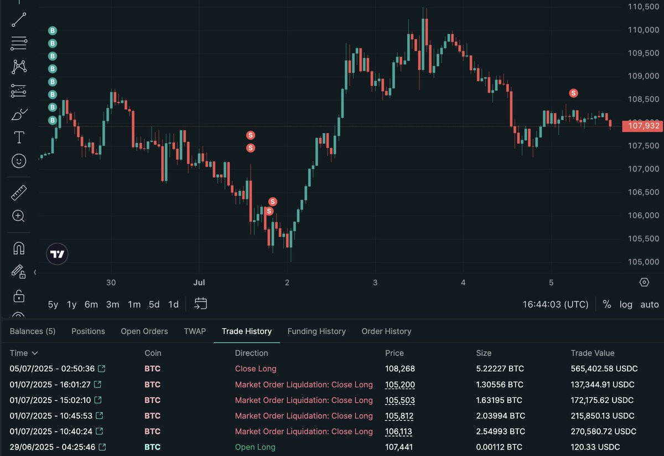The width and height of the screenshot is (664, 456).
Task: Switch to Open Orders tab
Action: [144, 331]
